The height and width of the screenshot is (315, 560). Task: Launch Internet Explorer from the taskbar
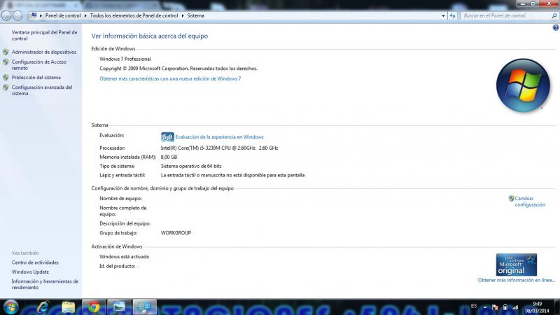click(x=43, y=307)
